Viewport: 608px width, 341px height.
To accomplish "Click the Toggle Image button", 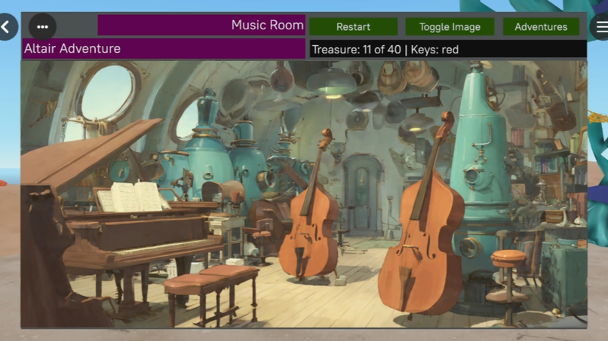I will point(450,26).
